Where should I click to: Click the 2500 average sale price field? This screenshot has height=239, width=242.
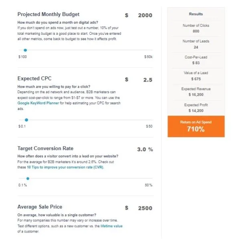click(145, 208)
